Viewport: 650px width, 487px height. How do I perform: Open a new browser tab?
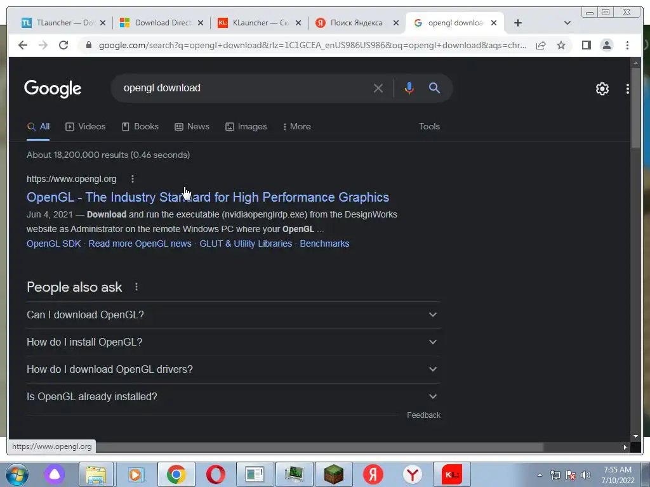click(517, 23)
